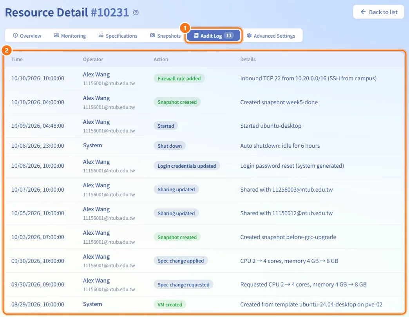This screenshot has width=409, height=317.
Task: Click Created snapshot week5-done detail
Action: [279, 102]
